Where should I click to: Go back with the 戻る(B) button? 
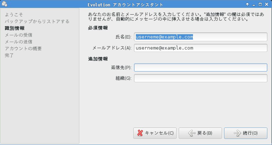pyautogui.click(x=200, y=133)
